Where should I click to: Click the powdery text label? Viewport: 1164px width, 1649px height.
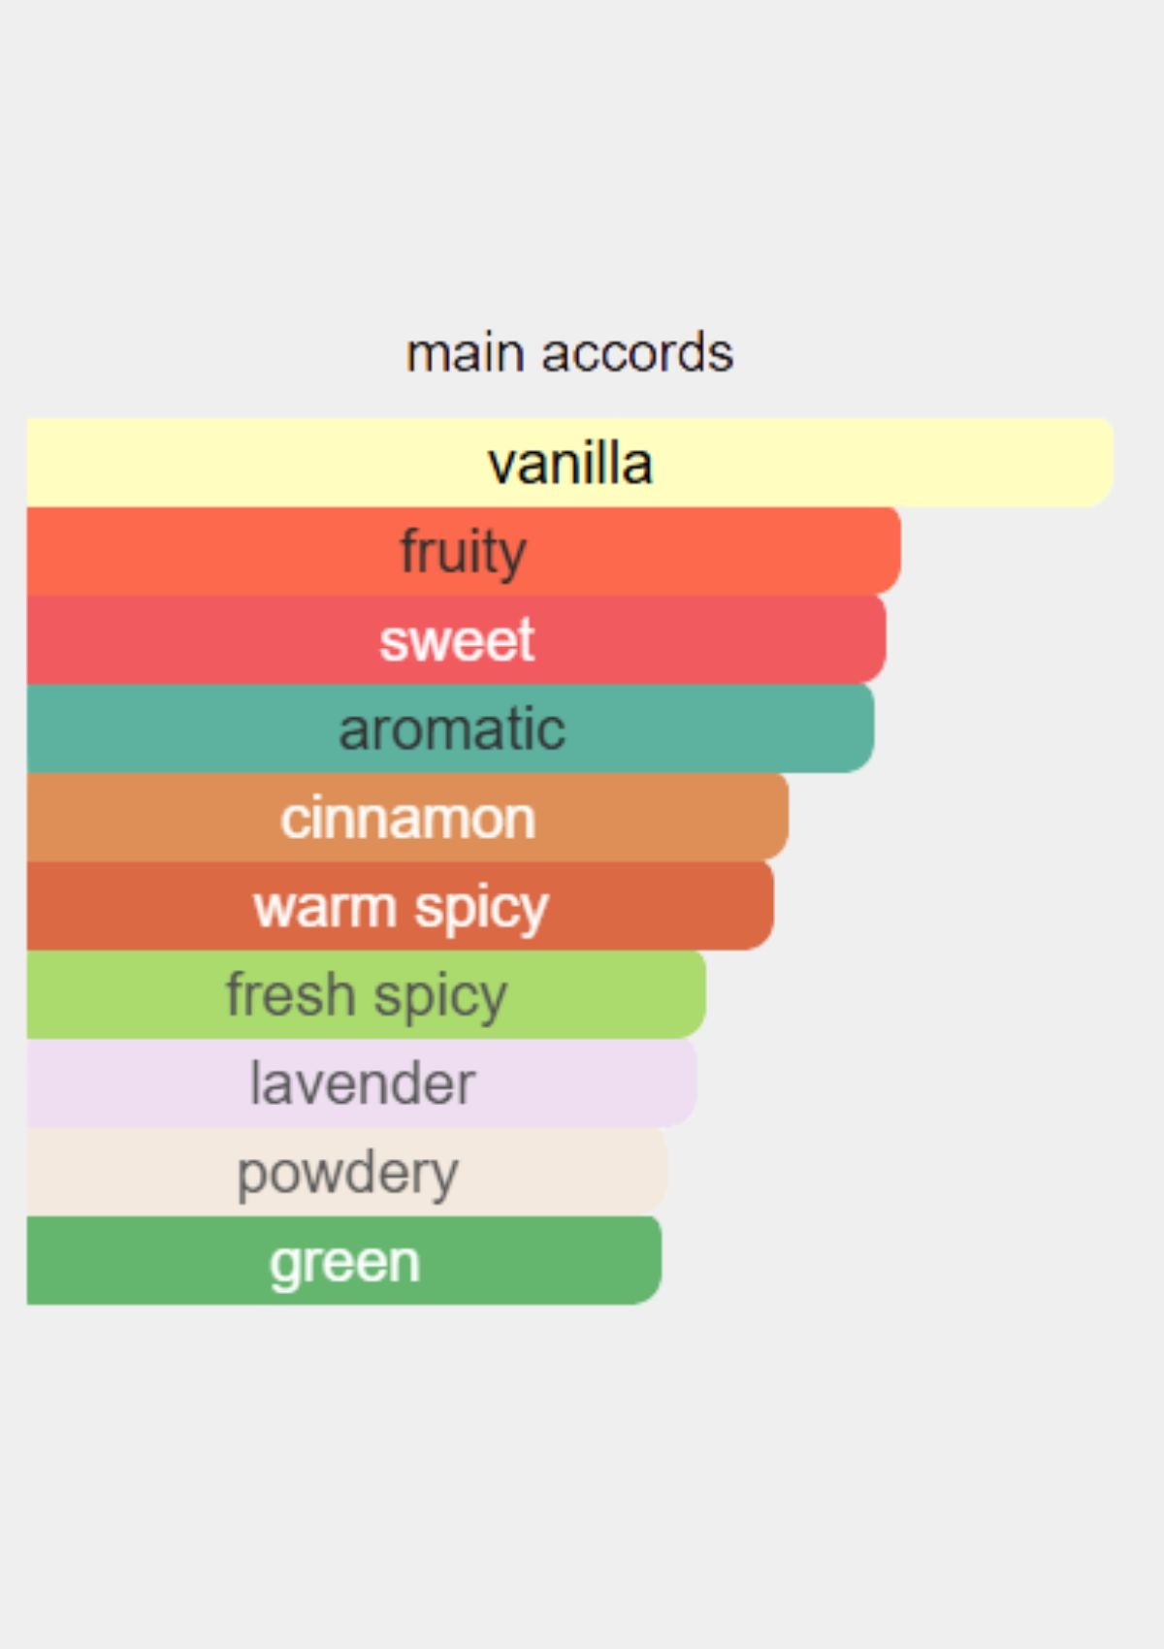tap(348, 1175)
